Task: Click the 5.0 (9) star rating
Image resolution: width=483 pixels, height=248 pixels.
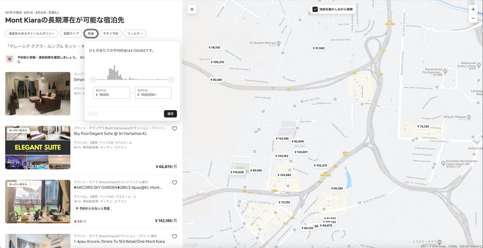Action: coord(80,221)
